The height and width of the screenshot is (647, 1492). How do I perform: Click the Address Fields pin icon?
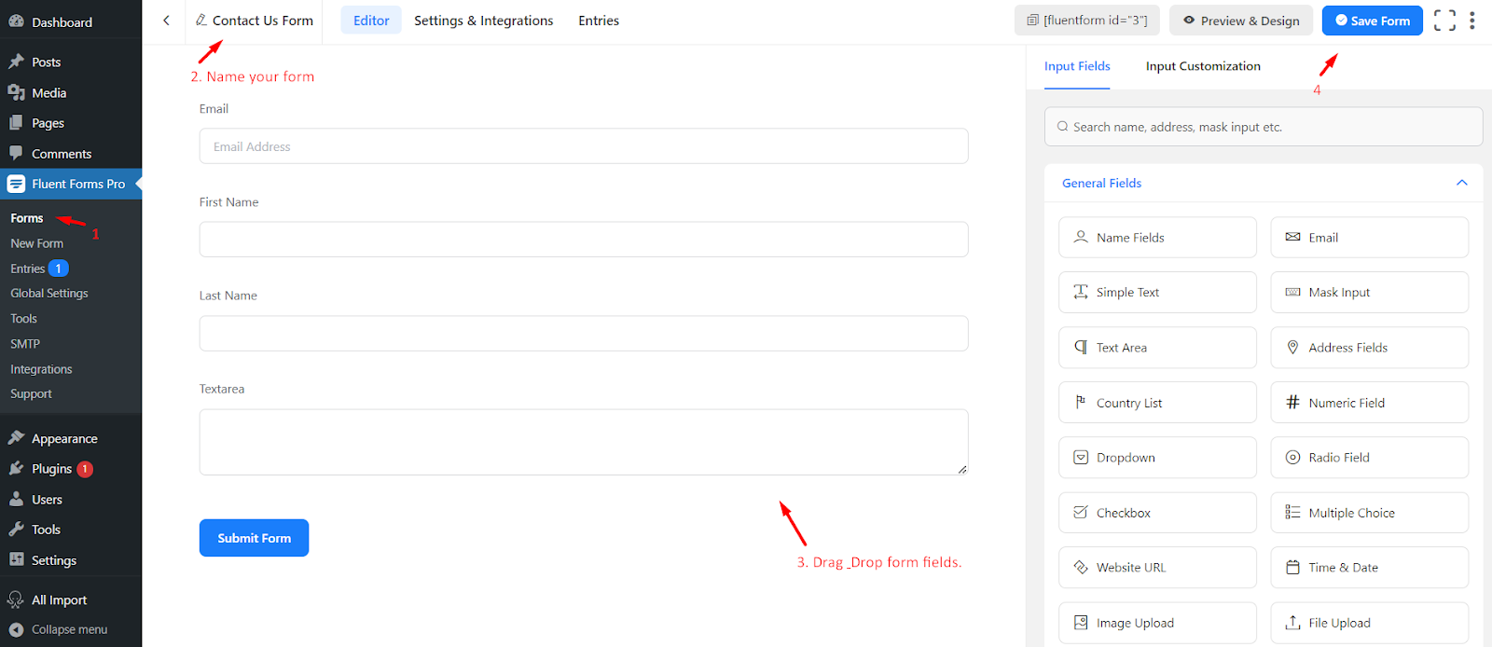click(1292, 347)
